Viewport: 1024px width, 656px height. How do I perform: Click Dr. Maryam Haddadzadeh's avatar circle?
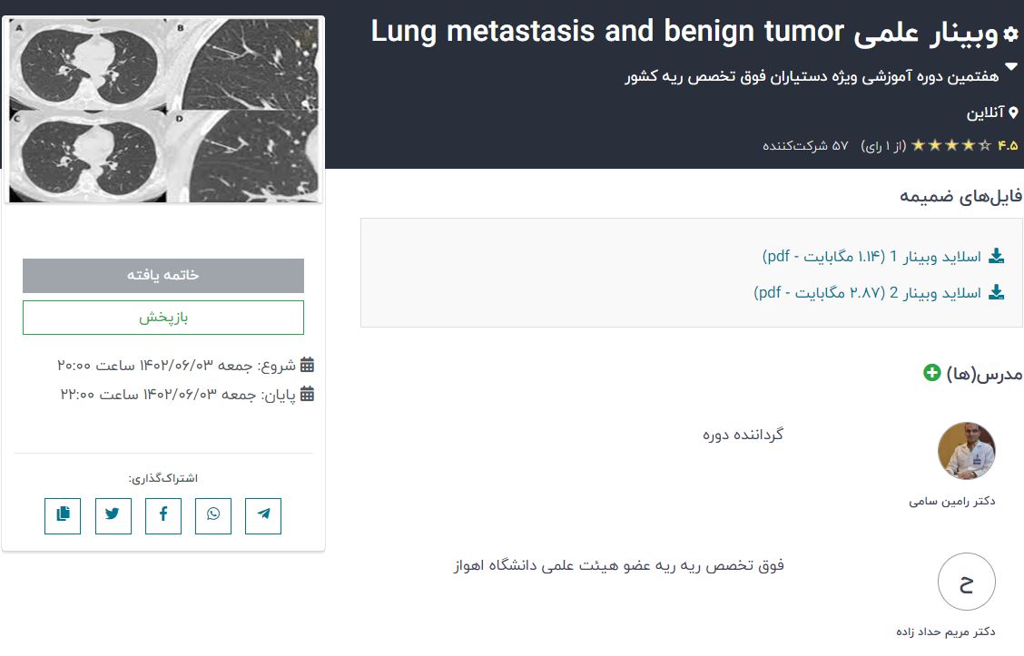point(966,582)
